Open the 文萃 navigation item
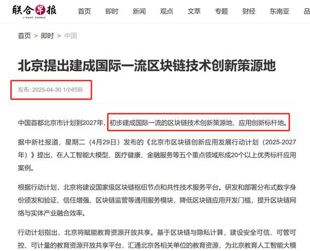310x251 pixels. tap(194, 11)
